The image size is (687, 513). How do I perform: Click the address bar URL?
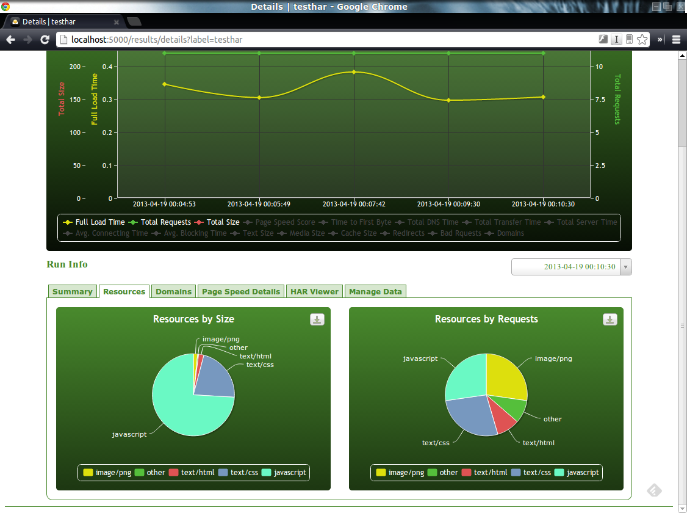point(157,40)
